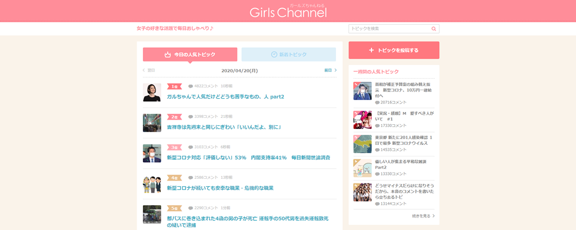
Task: Open 続きを見る for weekly topics
Action: coord(423,216)
